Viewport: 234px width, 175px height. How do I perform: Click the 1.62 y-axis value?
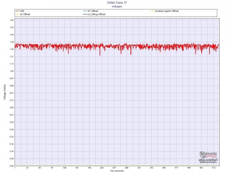point(12,20)
